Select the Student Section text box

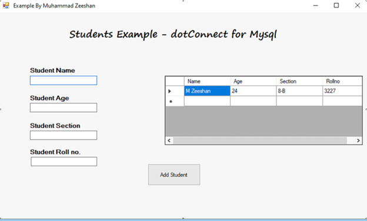click(x=64, y=135)
